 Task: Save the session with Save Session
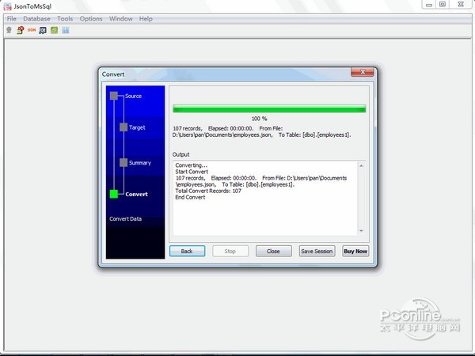(317, 251)
